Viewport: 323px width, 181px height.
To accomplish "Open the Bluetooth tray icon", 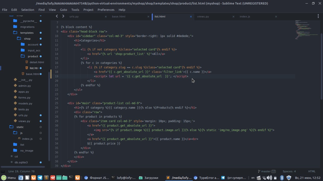I will (282, 178).
